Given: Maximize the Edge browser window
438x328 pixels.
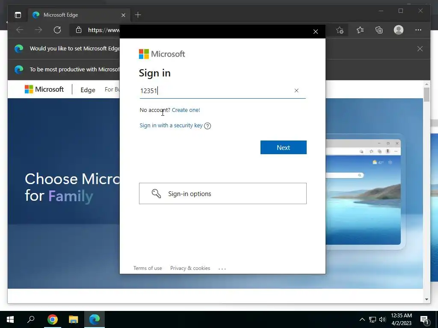Looking at the screenshot, I should click(x=401, y=11).
